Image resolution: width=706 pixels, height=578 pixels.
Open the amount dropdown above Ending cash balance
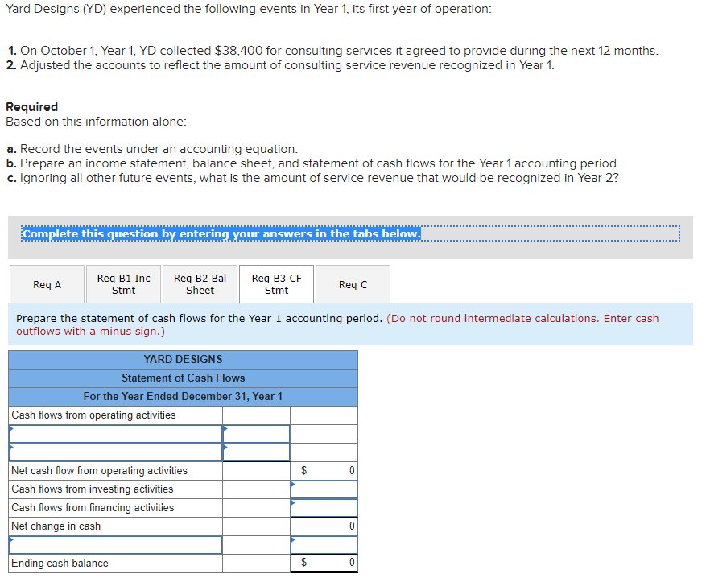(x=323, y=544)
